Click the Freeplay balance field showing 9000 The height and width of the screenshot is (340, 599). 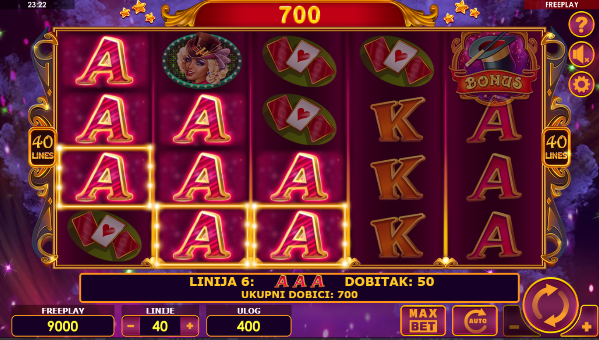[x=62, y=326]
